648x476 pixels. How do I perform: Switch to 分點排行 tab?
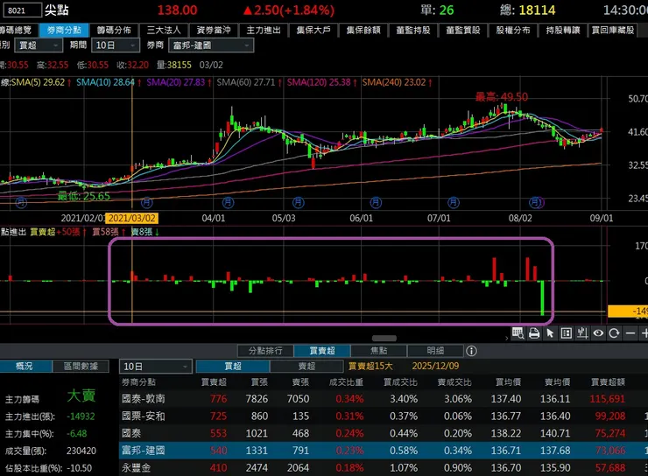[265, 351]
